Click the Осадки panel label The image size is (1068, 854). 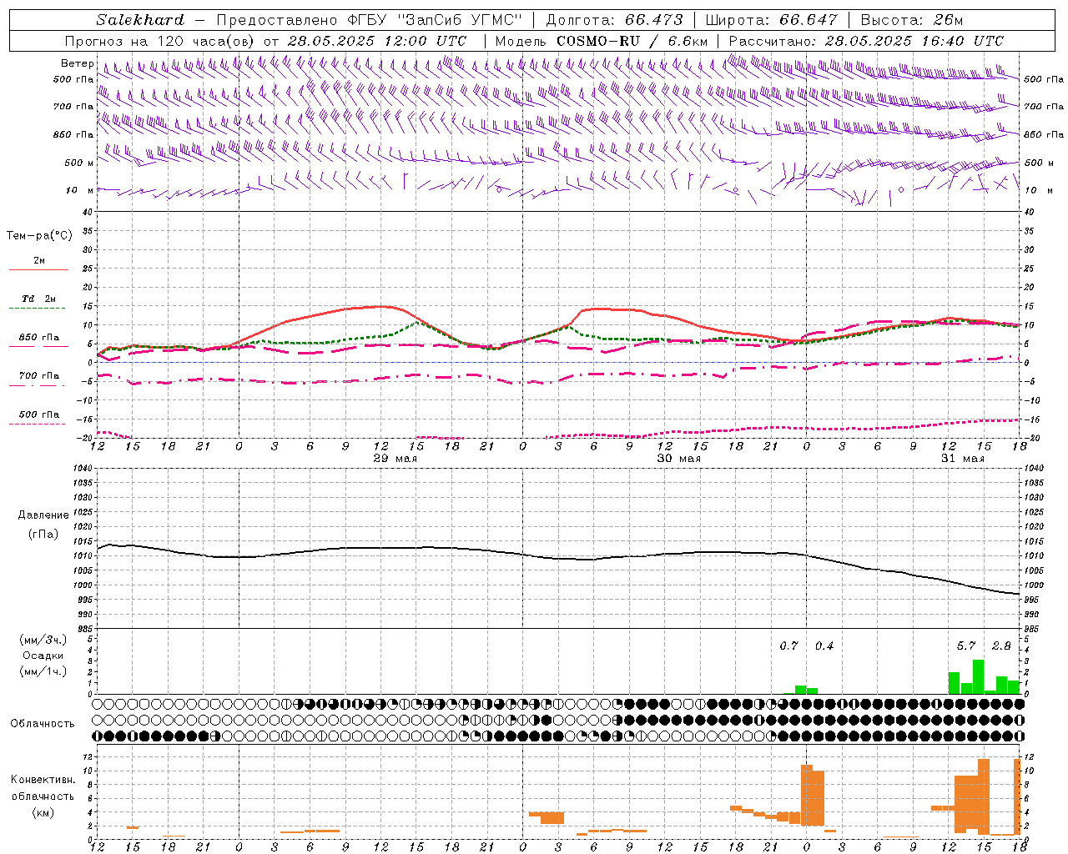[43, 656]
